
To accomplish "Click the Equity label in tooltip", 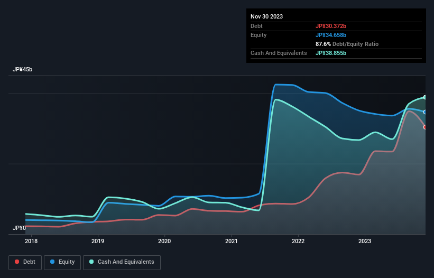I will (x=258, y=35).
